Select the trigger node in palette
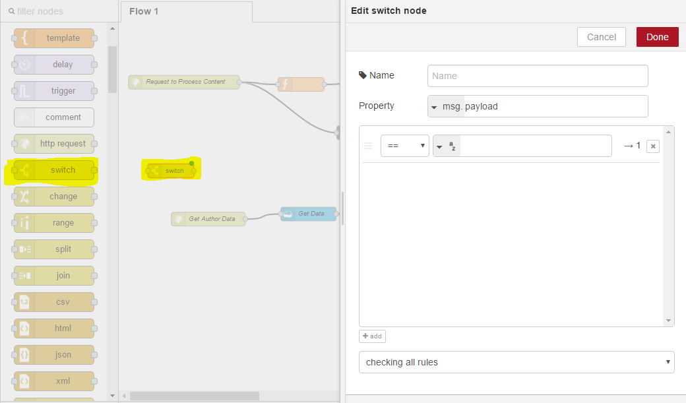686x403 pixels. pos(54,91)
